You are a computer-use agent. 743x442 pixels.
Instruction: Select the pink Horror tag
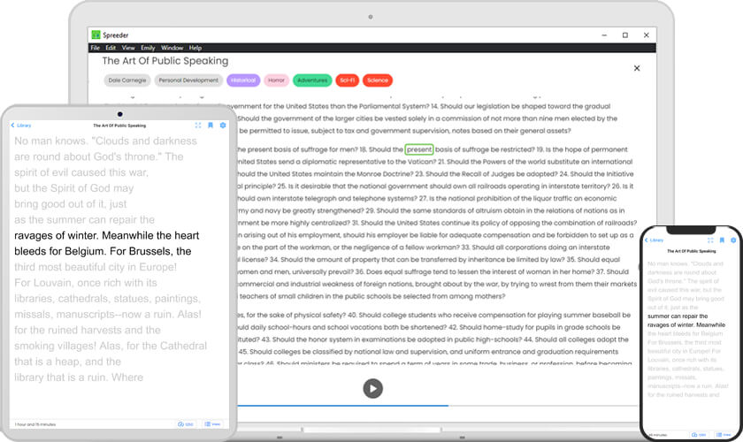pos(276,80)
